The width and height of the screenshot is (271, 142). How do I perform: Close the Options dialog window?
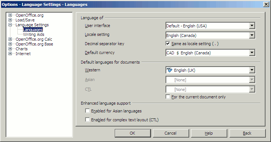[x=266, y=4]
